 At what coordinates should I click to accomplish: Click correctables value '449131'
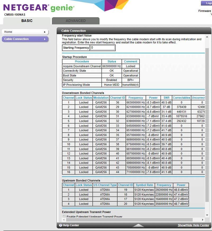(x=182, y=112)
